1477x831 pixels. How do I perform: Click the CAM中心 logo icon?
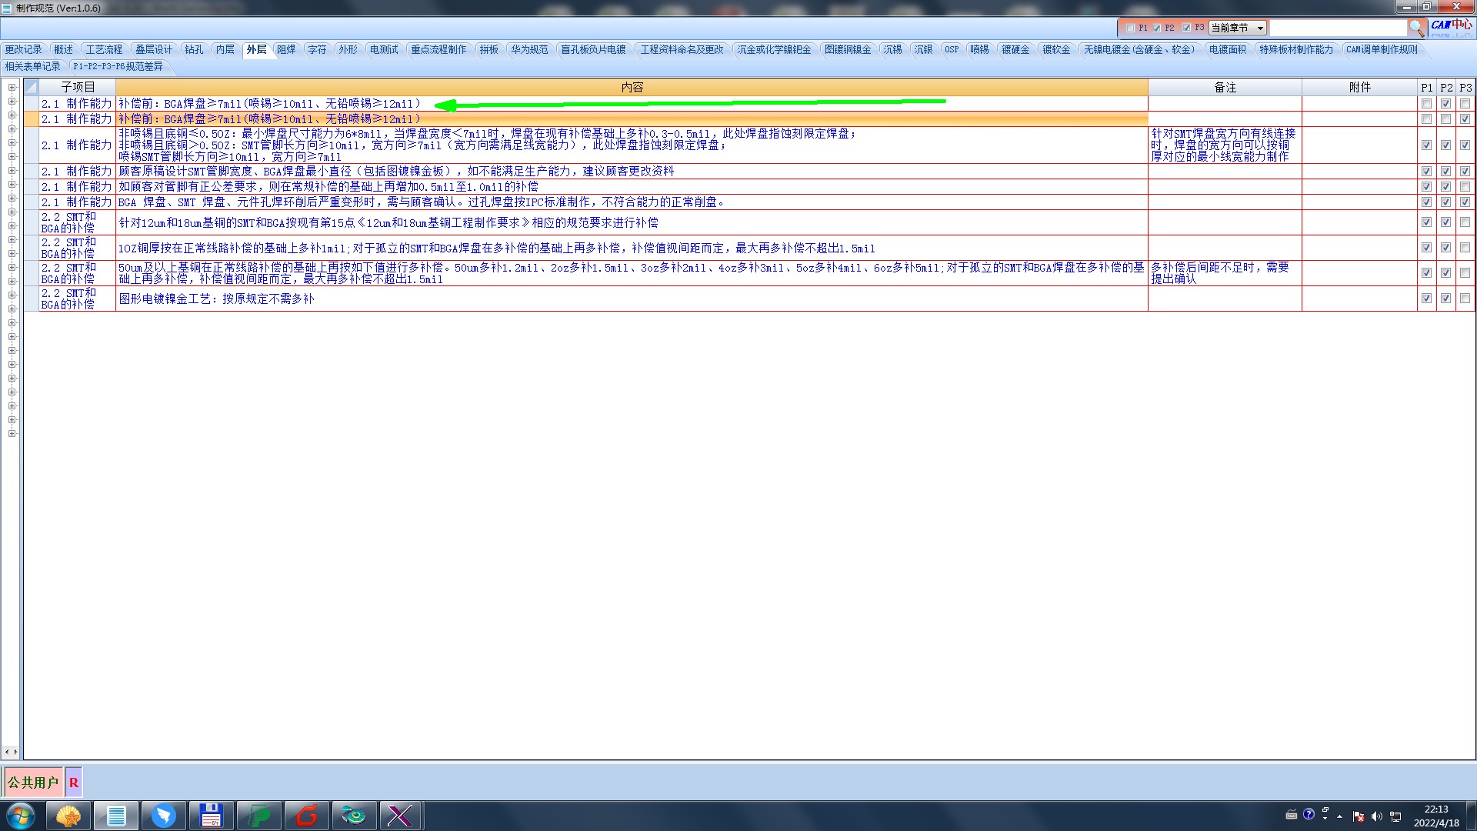(x=1451, y=25)
